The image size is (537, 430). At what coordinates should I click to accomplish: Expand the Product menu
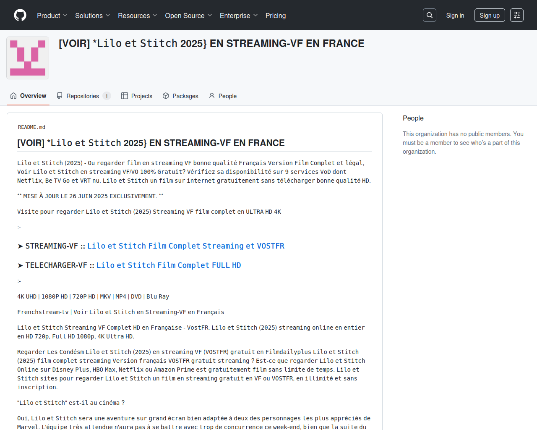pyautogui.click(x=52, y=16)
